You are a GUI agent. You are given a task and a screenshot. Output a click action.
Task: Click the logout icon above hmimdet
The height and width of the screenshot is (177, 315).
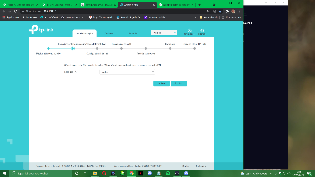[190, 30]
